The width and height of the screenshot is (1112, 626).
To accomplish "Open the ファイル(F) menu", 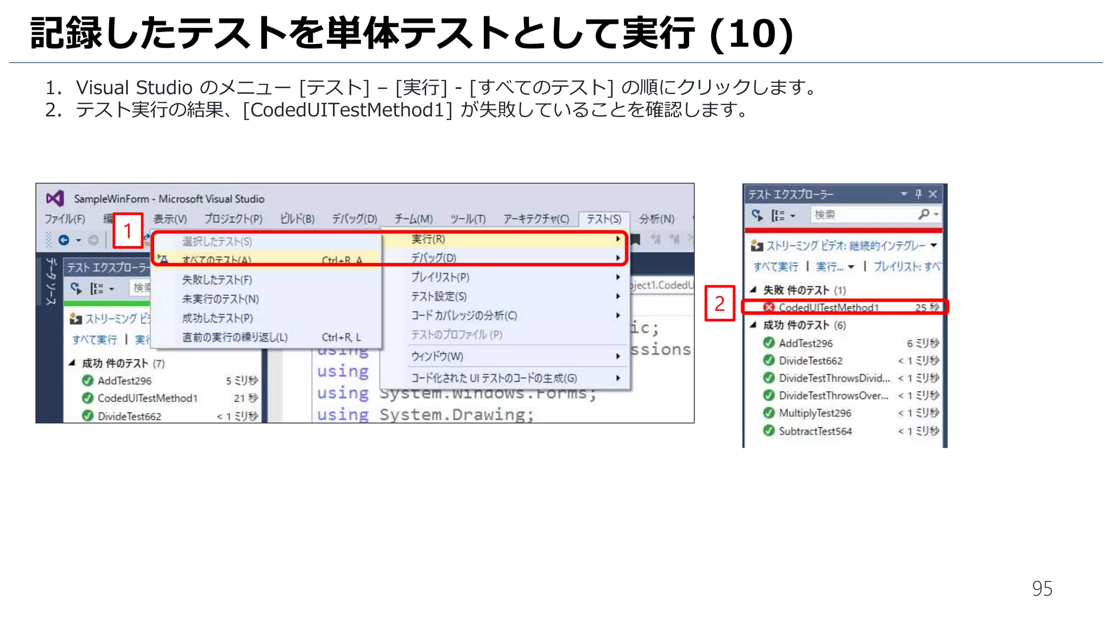I will 65,218.
